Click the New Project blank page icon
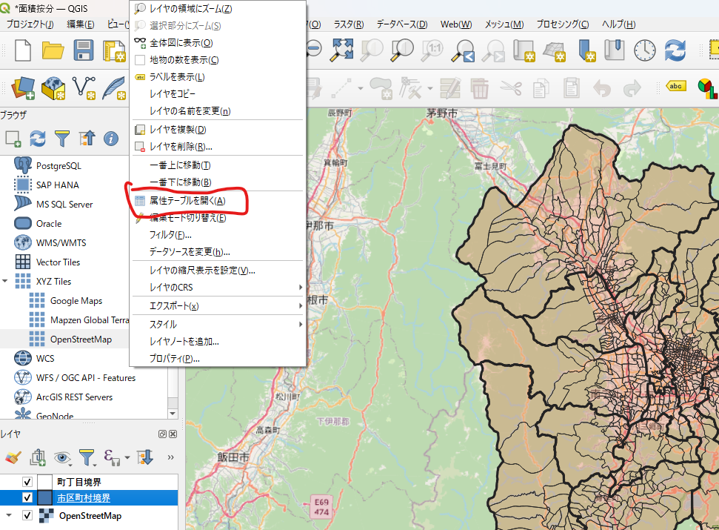This screenshot has width=719, height=530. coord(22,50)
